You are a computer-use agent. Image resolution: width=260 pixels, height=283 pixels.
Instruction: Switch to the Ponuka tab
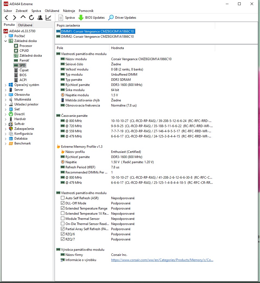(9, 25)
